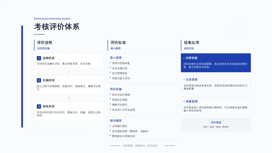Click the description starting 评价结果作为承包商续聘
This screenshot has width=272, height=153.
[215, 65]
